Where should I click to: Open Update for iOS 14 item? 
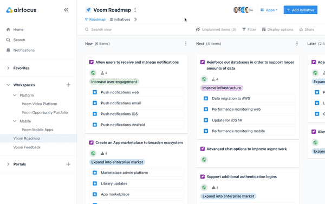coord(248,120)
